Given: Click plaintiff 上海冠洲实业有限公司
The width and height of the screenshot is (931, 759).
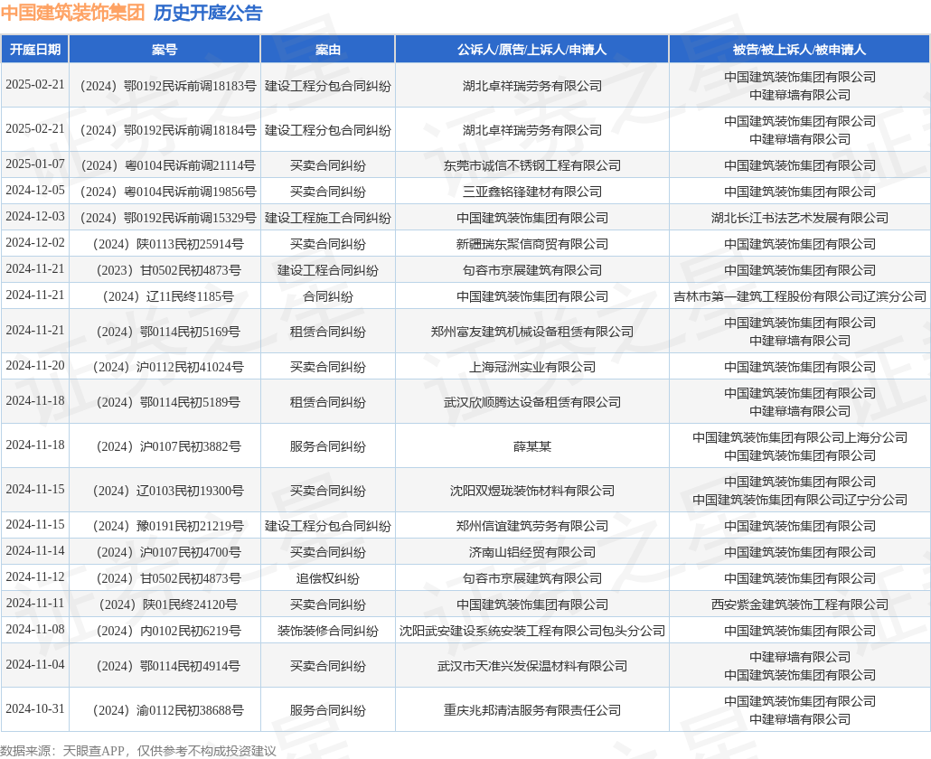Looking at the screenshot, I should 532,367.
